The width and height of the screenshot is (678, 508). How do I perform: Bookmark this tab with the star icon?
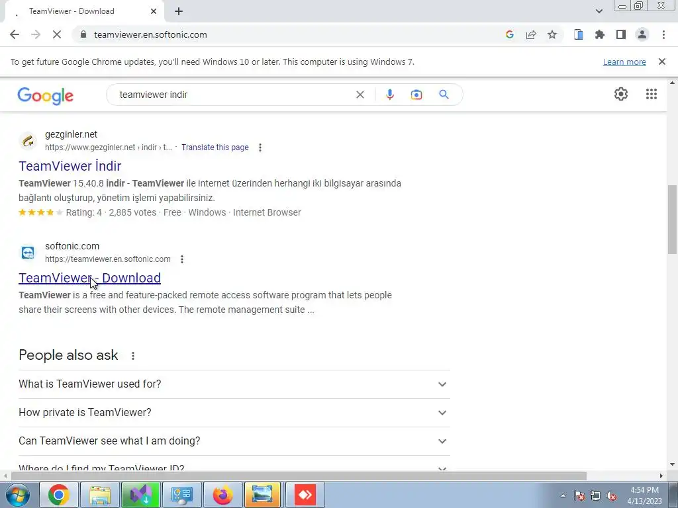[x=552, y=34]
